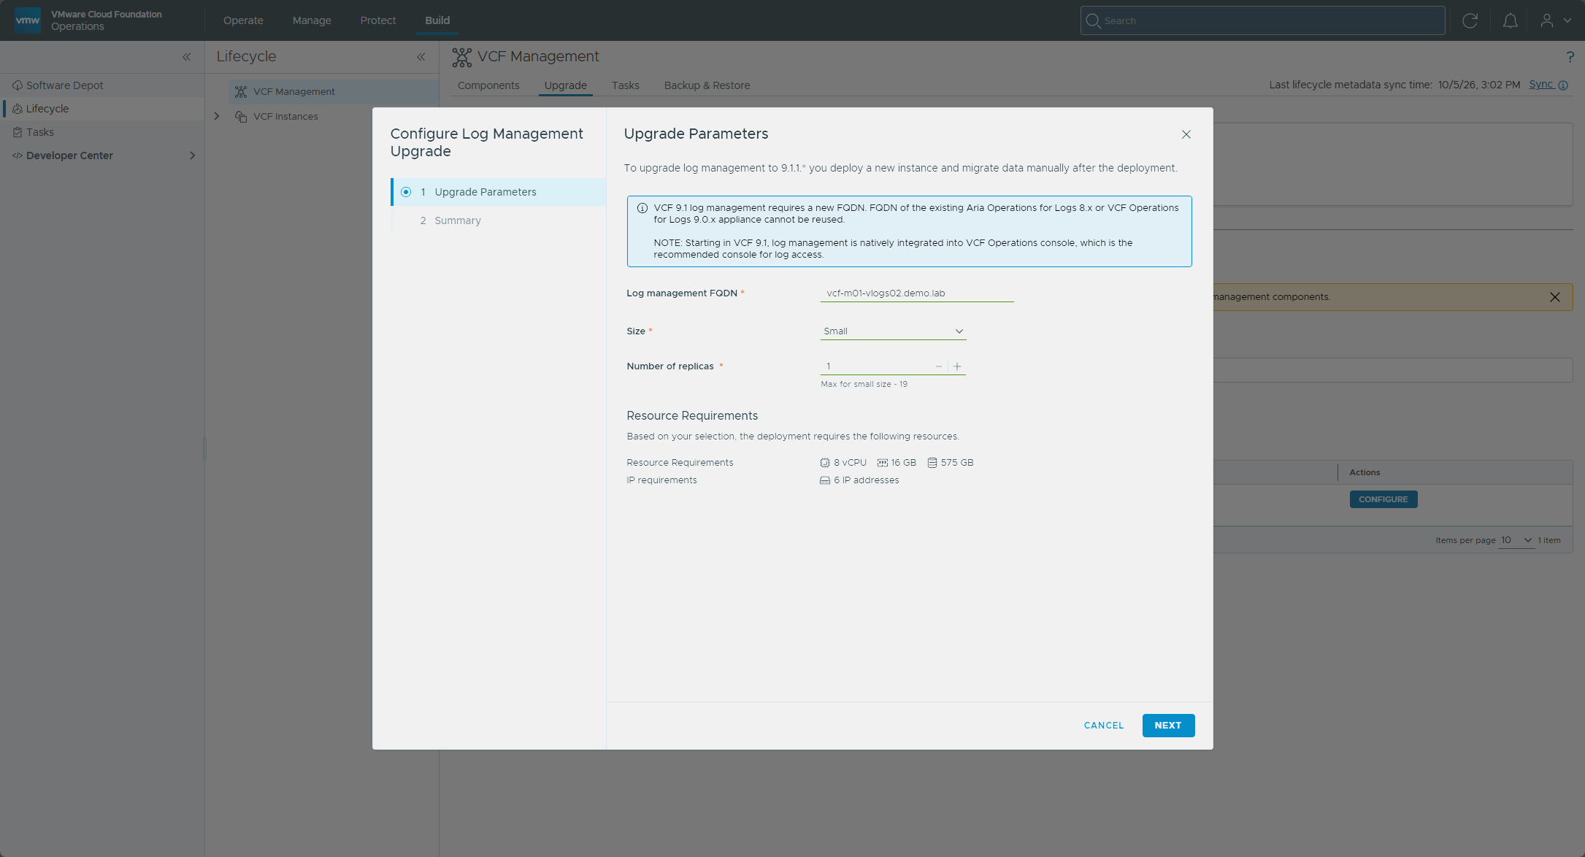
Task: Open the Protect menu
Action: coord(378,20)
